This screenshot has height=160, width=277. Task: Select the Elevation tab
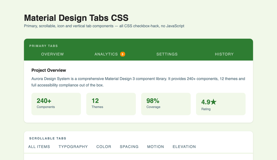click(x=184, y=147)
